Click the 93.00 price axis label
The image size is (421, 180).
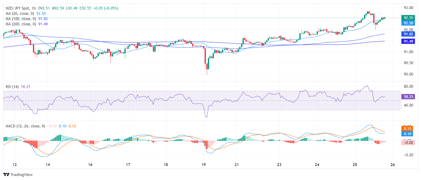click(408, 8)
